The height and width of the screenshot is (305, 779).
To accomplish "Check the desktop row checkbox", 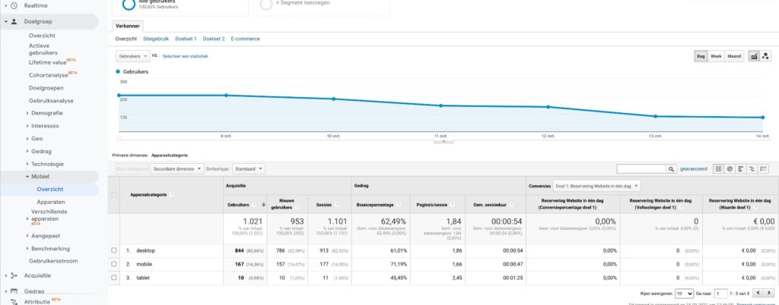I will click(x=114, y=250).
